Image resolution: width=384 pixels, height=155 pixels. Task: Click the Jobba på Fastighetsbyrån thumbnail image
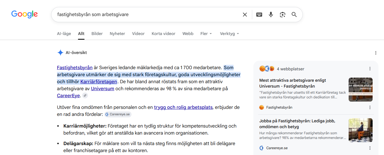pyautogui.click(x=361, y=130)
